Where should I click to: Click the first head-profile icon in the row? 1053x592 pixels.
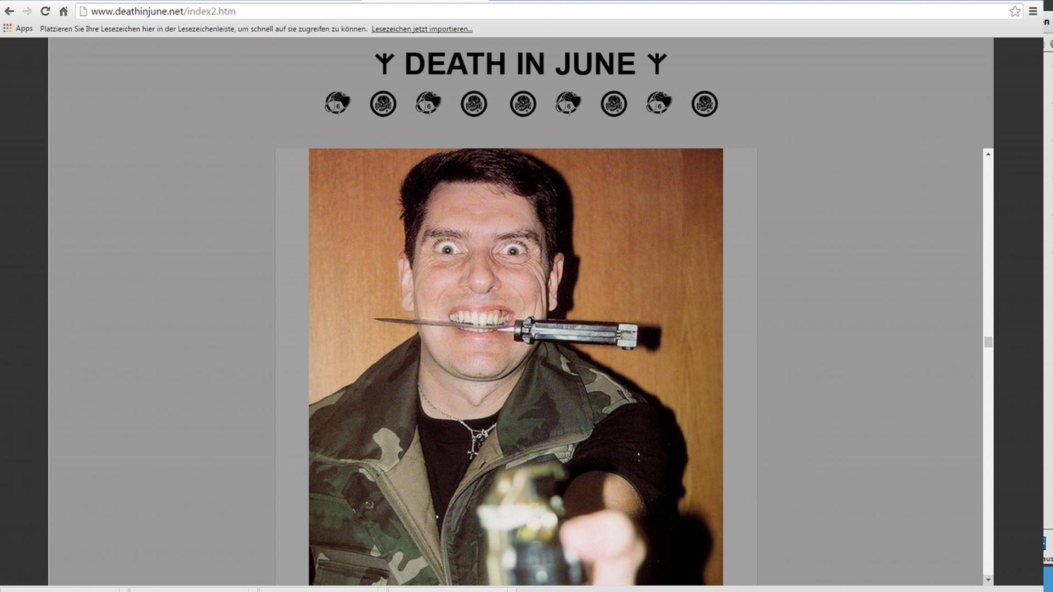tap(337, 104)
